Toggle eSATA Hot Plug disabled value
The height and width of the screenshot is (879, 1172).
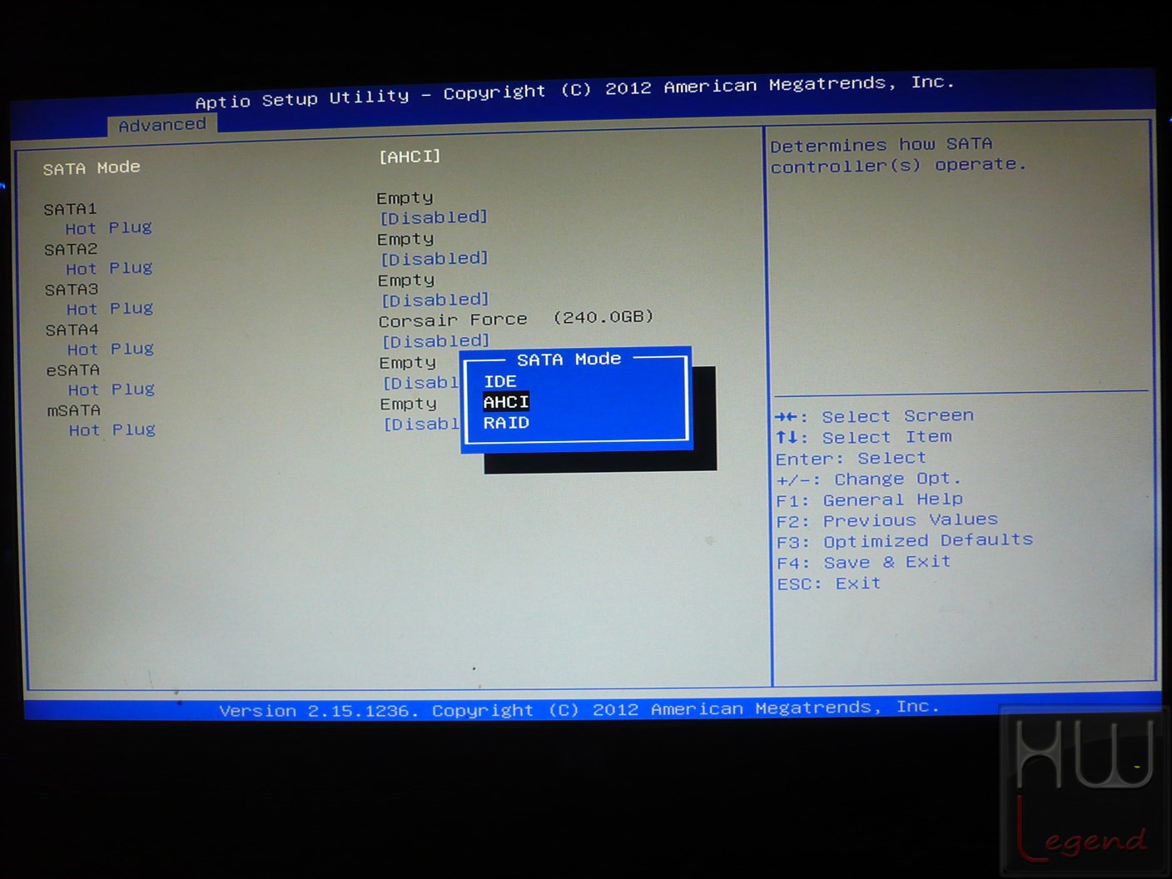420,383
